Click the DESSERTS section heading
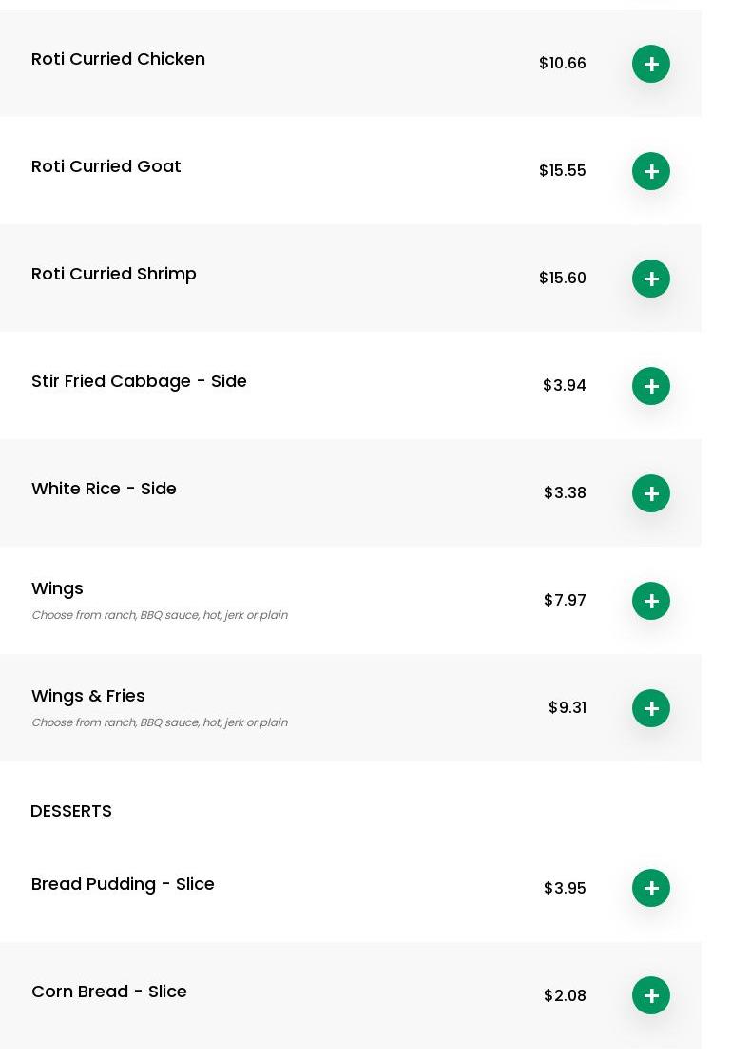732x1059 pixels. point(71,811)
